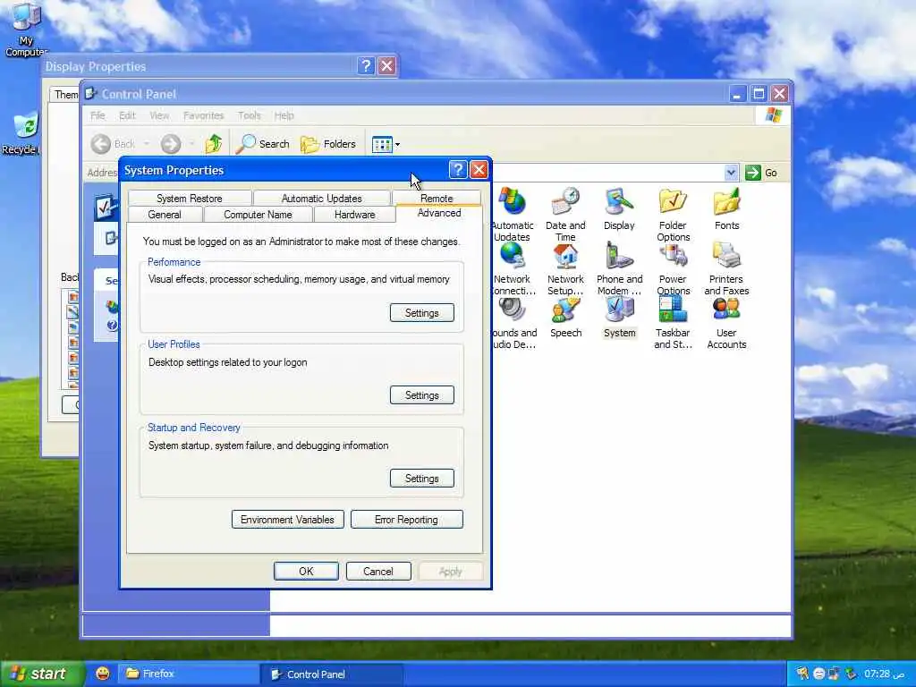916x687 pixels.
Task: Open the Printers and Faxes icon
Action: tap(726, 268)
